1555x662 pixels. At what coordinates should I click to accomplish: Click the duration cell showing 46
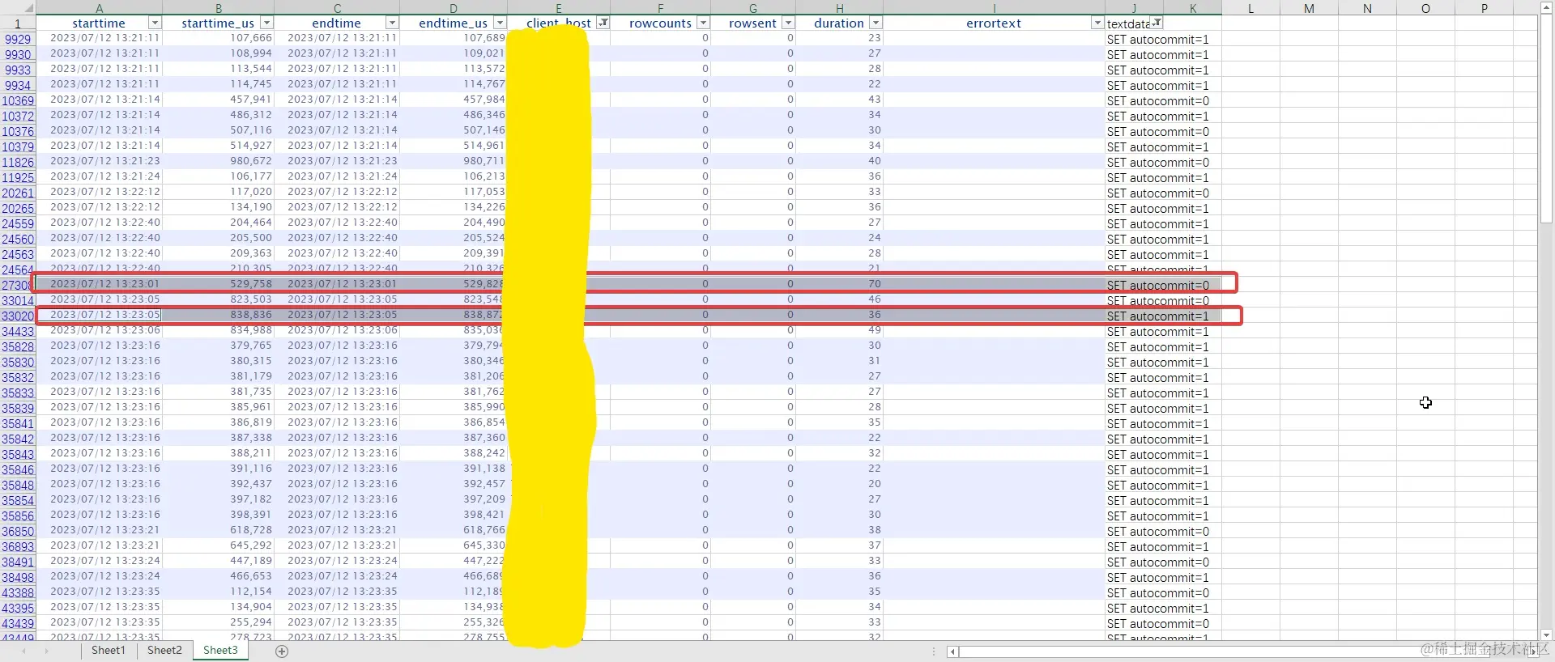(839, 299)
